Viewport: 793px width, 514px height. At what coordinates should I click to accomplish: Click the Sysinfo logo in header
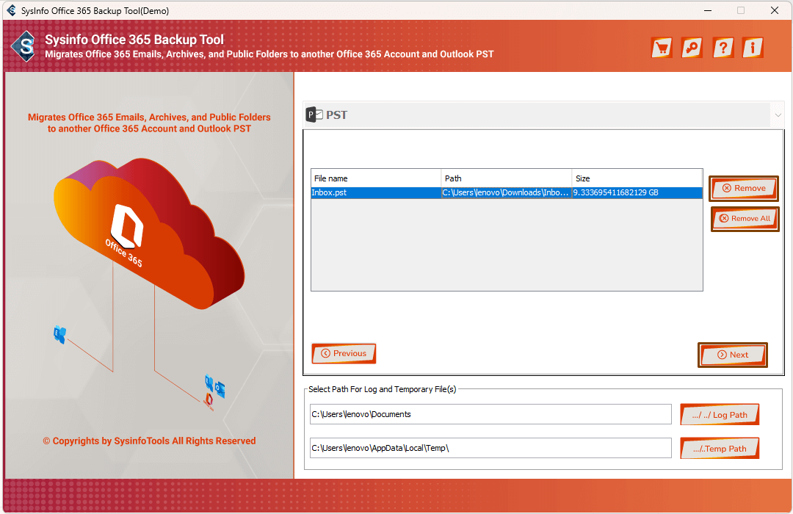[26, 48]
